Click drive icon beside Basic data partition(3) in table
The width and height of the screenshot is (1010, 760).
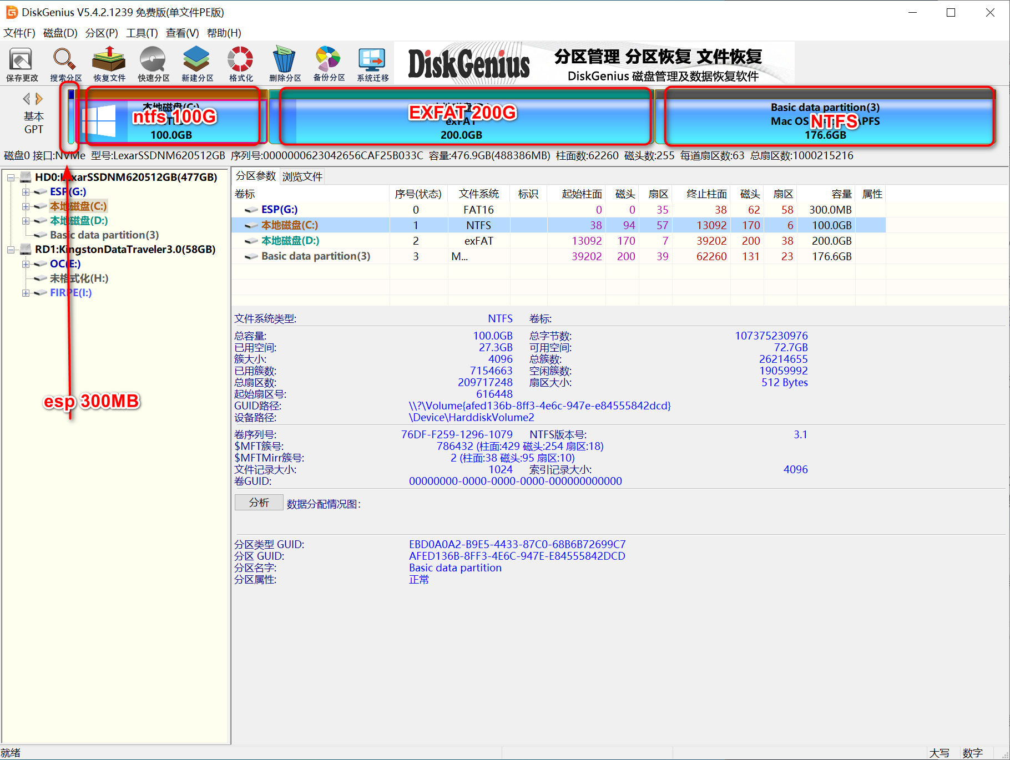click(251, 256)
